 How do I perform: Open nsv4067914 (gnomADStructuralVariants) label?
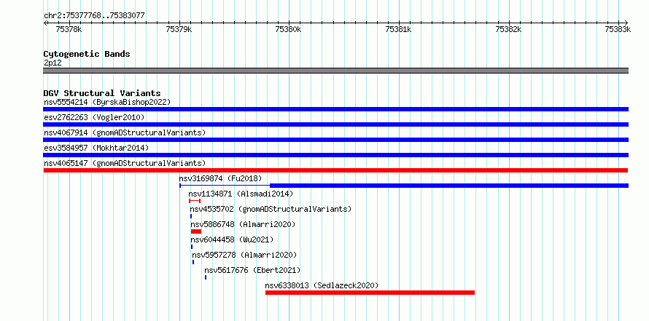[125, 132]
